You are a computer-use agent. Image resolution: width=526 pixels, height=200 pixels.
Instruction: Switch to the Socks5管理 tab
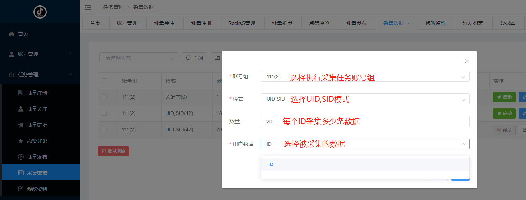pos(242,23)
